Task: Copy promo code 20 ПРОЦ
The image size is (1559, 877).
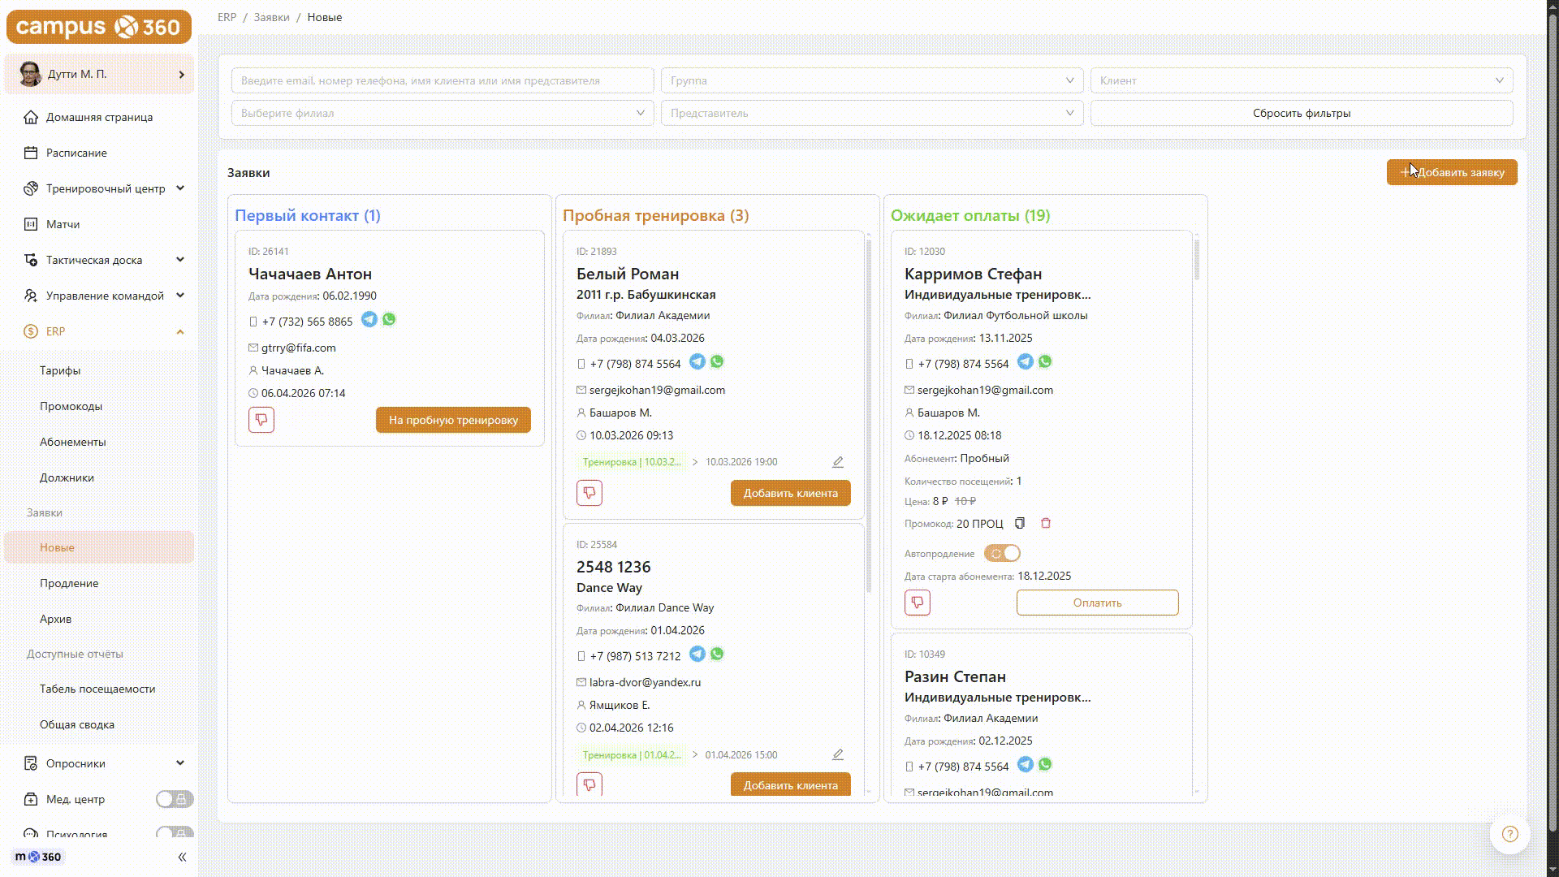Action: [x=1020, y=524]
